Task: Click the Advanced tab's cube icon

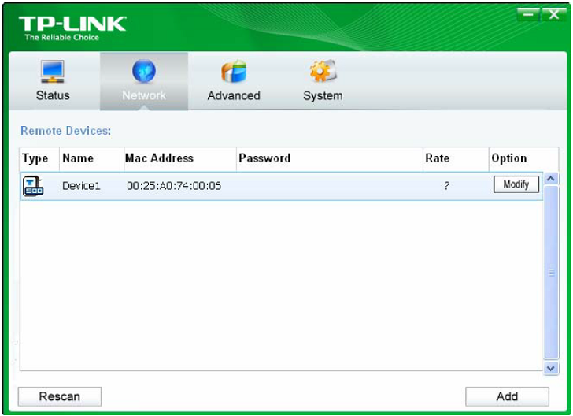Action: [x=233, y=72]
